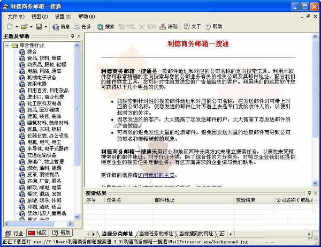The image size is (321, 247).
Task: Select 餐饮, 酒店, 宾馆 tree row
Action: [x=40, y=194]
